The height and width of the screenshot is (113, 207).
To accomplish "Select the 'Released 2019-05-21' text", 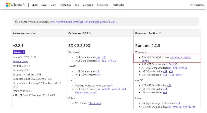I will (x=24, y=57).
